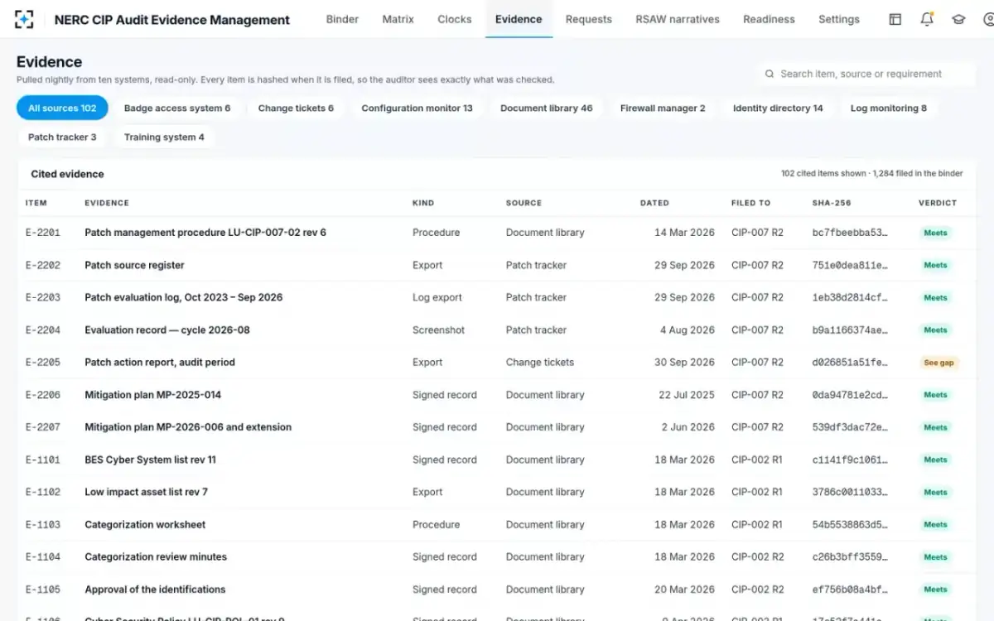The width and height of the screenshot is (994, 621).
Task: Open Patch action report, audit period
Action: pos(160,362)
